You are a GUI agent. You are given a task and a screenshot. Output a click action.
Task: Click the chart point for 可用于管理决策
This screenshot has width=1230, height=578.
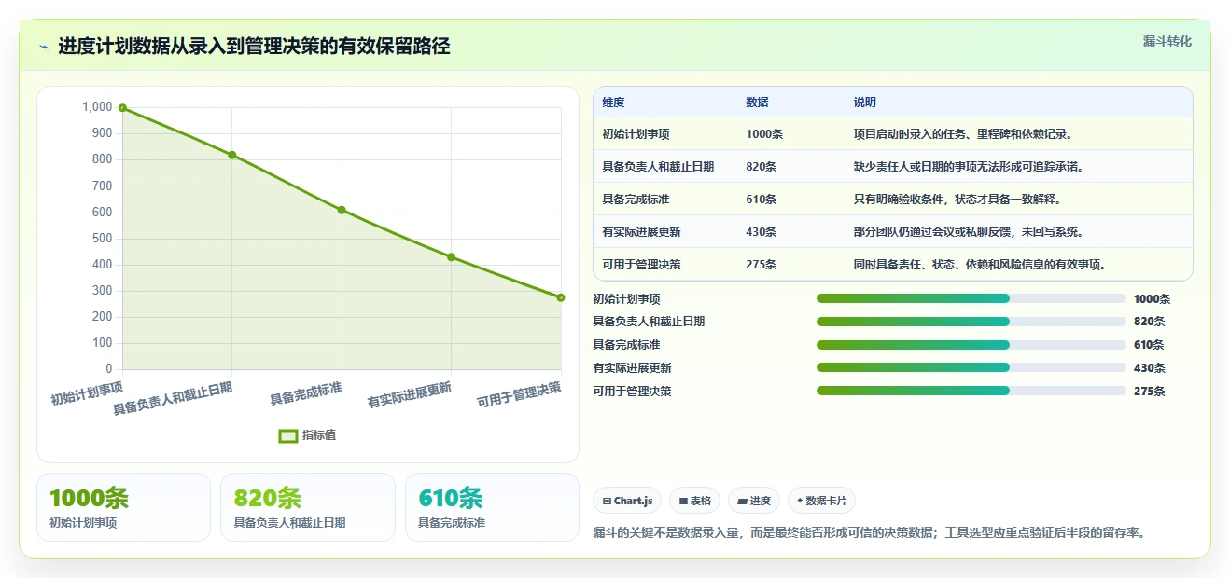point(561,297)
